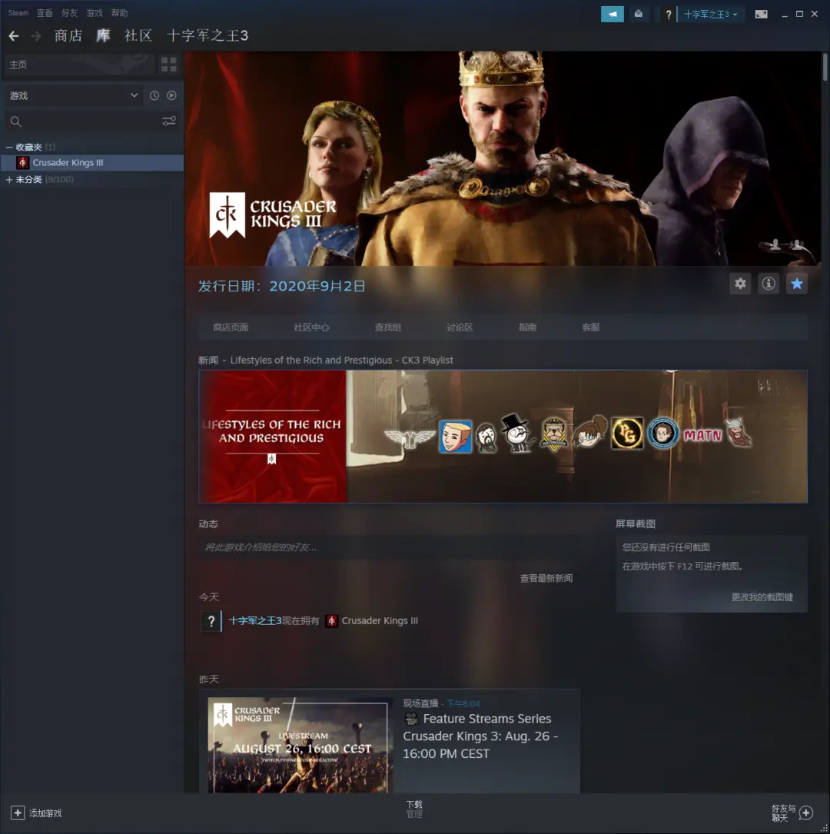Open the inbox envelope notifications icon
The width and height of the screenshot is (830, 834).
pos(639,15)
